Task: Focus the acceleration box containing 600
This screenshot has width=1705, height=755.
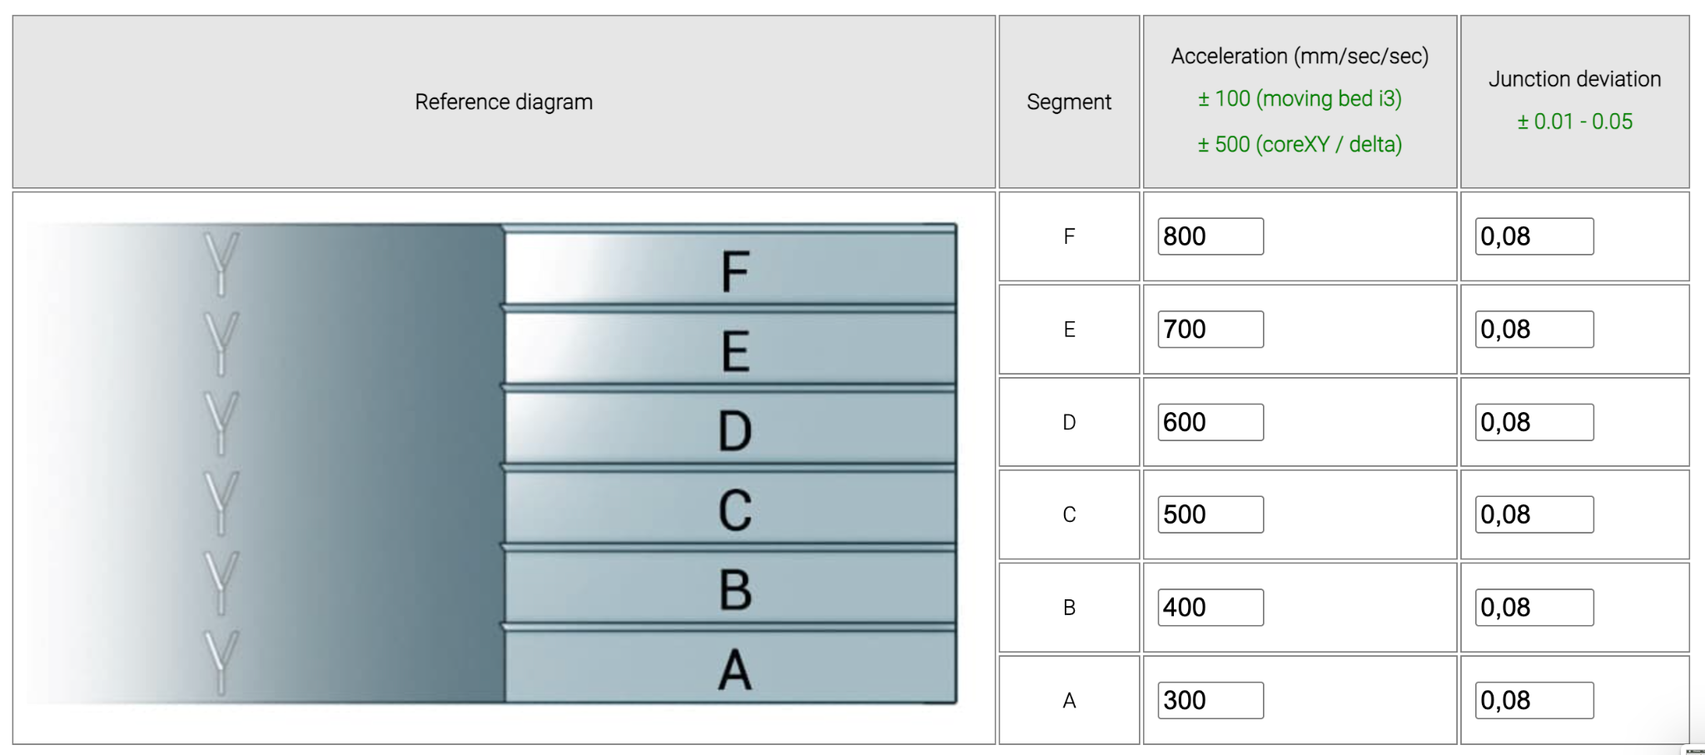Action: pyautogui.click(x=1210, y=422)
